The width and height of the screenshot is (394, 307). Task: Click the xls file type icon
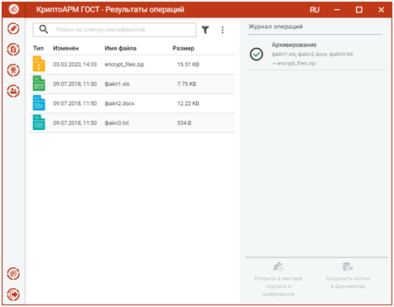(x=39, y=84)
